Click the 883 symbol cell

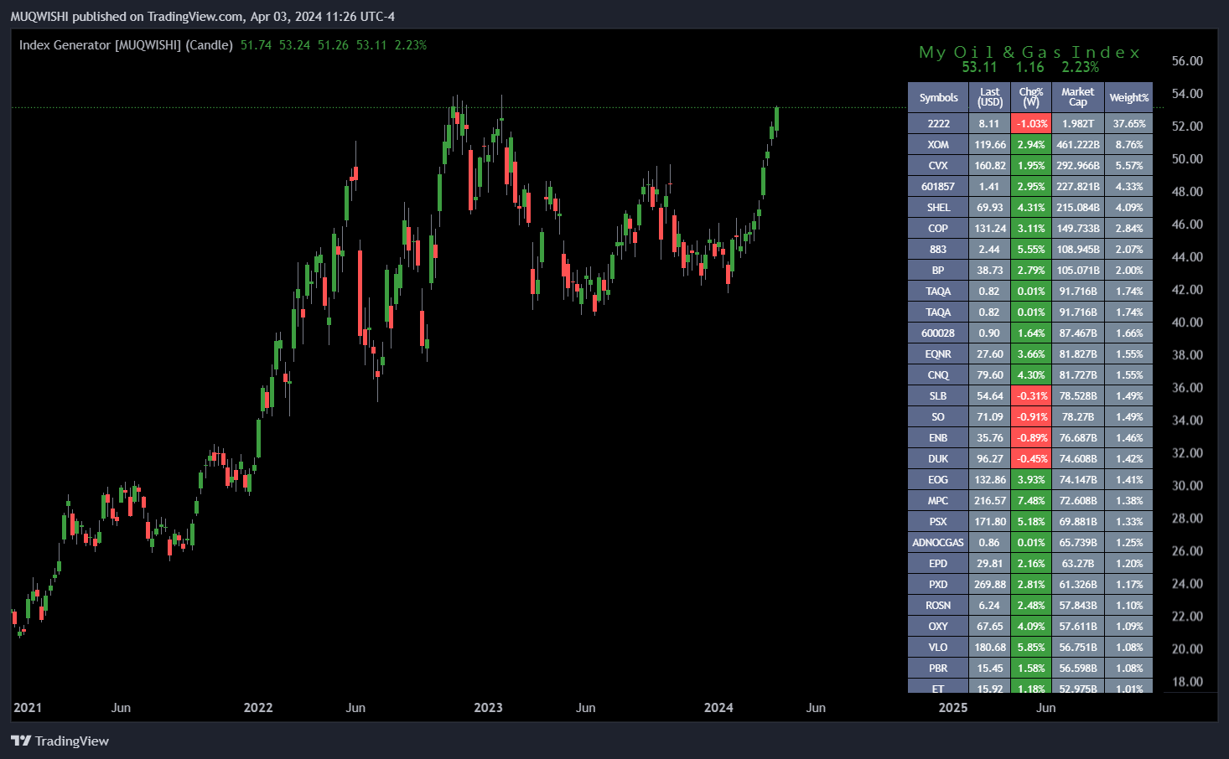click(938, 249)
